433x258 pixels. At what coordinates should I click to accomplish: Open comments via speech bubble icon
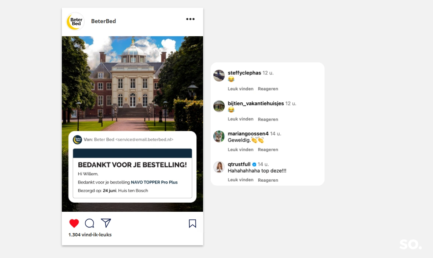(89, 223)
